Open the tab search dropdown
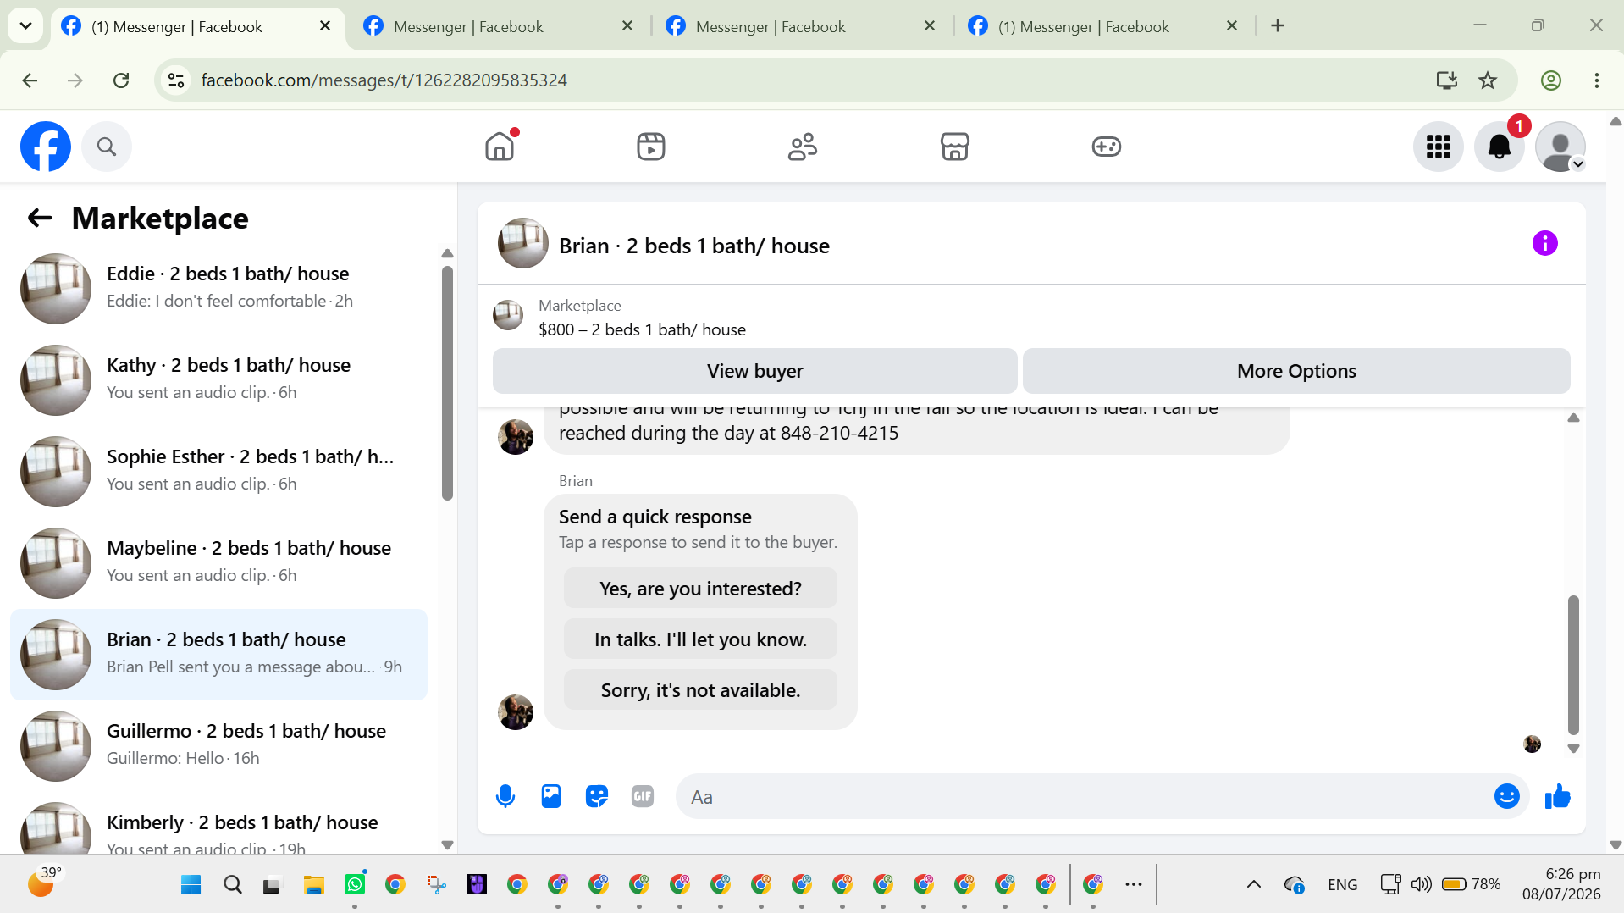Viewport: 1624px width, 913px height. pyautogui.click(x=25, y=26)
